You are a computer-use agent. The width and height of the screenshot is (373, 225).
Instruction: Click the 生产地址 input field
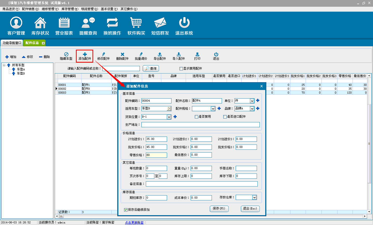[200, 125]
